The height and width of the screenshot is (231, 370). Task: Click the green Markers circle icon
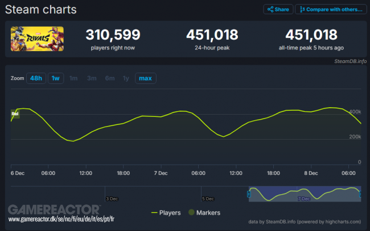click(192, 212)
